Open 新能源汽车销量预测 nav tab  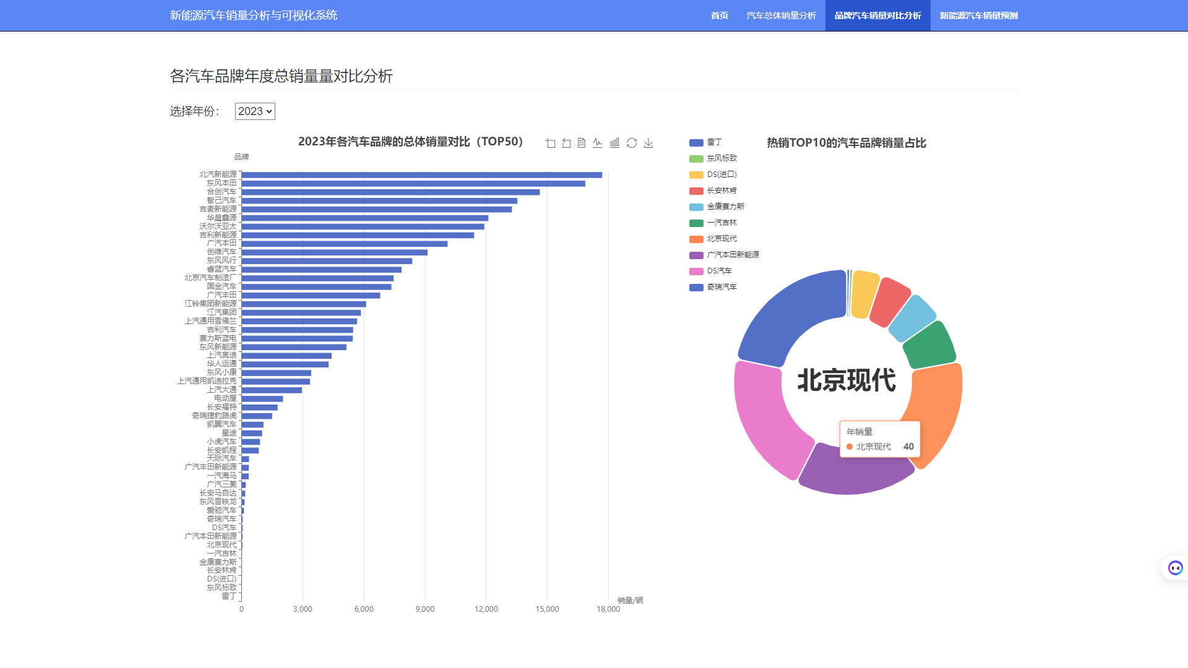[x=978, y=15]
